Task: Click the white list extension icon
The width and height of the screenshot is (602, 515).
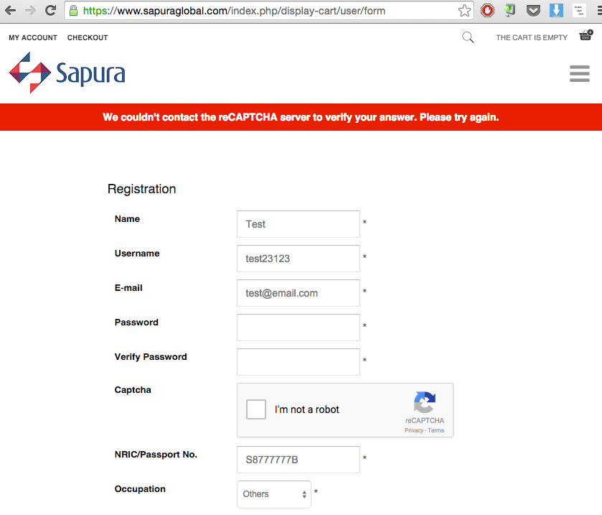Action: [579, 10]
